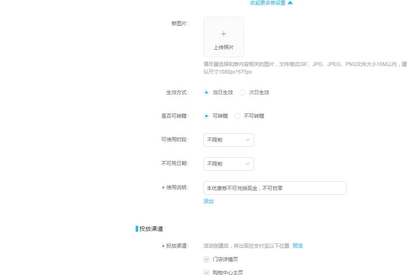The width and height of the screenshot is (409, 275).
Task: Open the 上传照片 upload box
Action: pyautogui.click(x=224, y=37)
